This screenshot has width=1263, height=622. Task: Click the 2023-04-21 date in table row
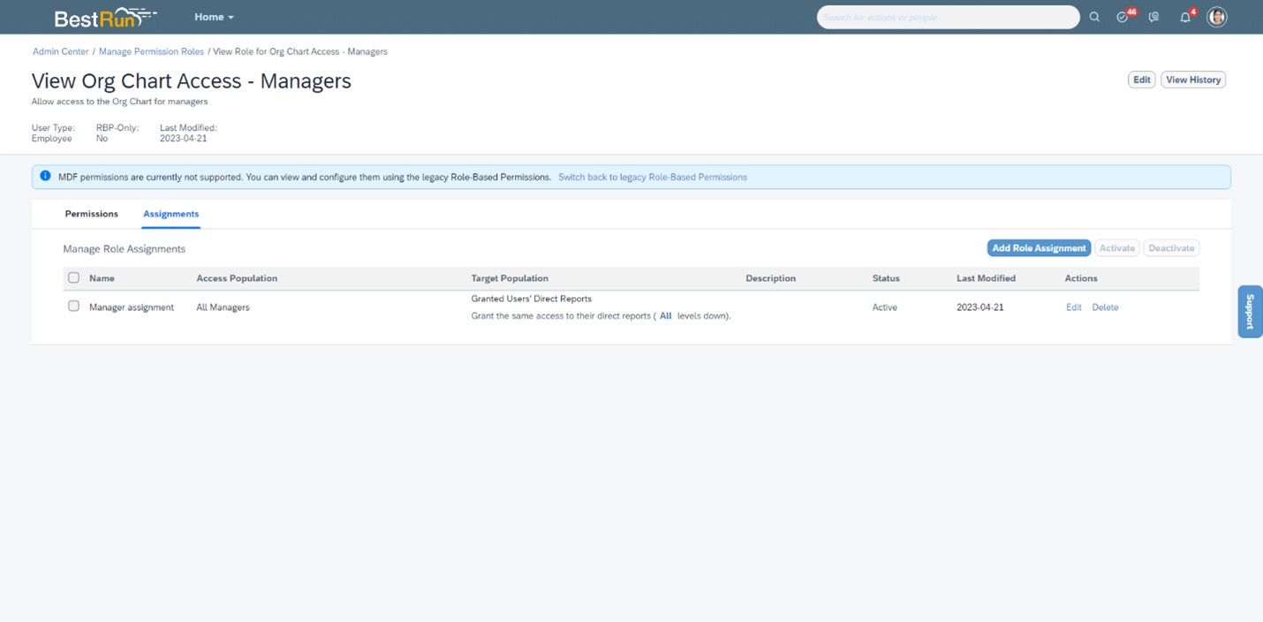tap(979, 307)
